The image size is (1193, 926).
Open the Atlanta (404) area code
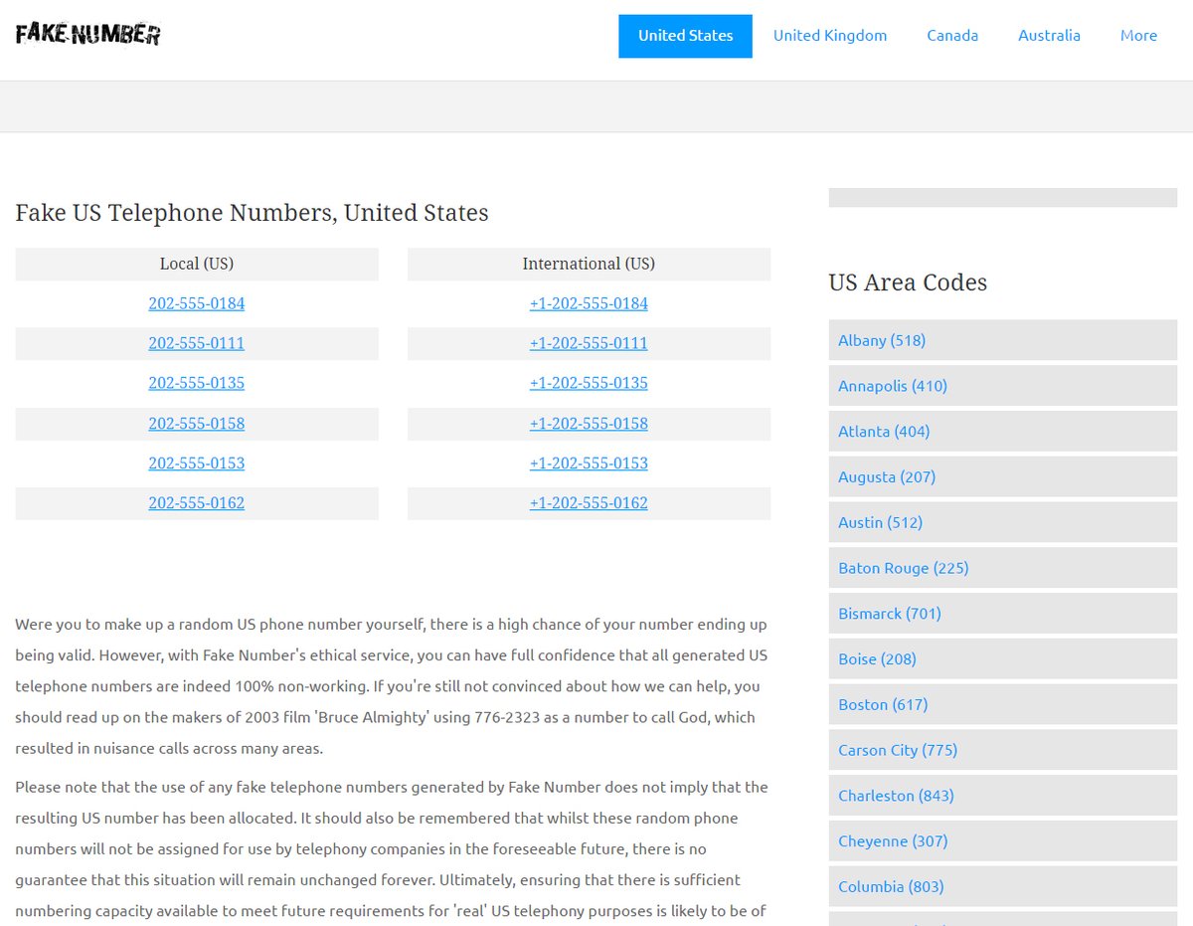(x=884, y=431)
